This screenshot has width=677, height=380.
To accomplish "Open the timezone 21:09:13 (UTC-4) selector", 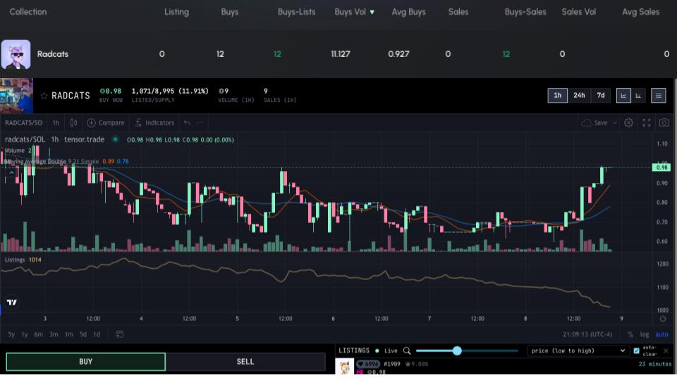I will (587, 334).
